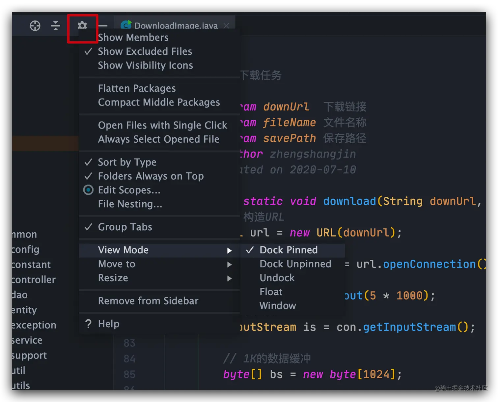This screenshot has height=402, width=498.
Task: Click fileName parameter in doc comment
Action: 290,122
